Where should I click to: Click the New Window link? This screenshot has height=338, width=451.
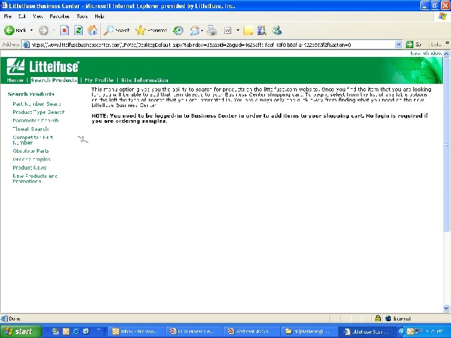coord(426,53)
